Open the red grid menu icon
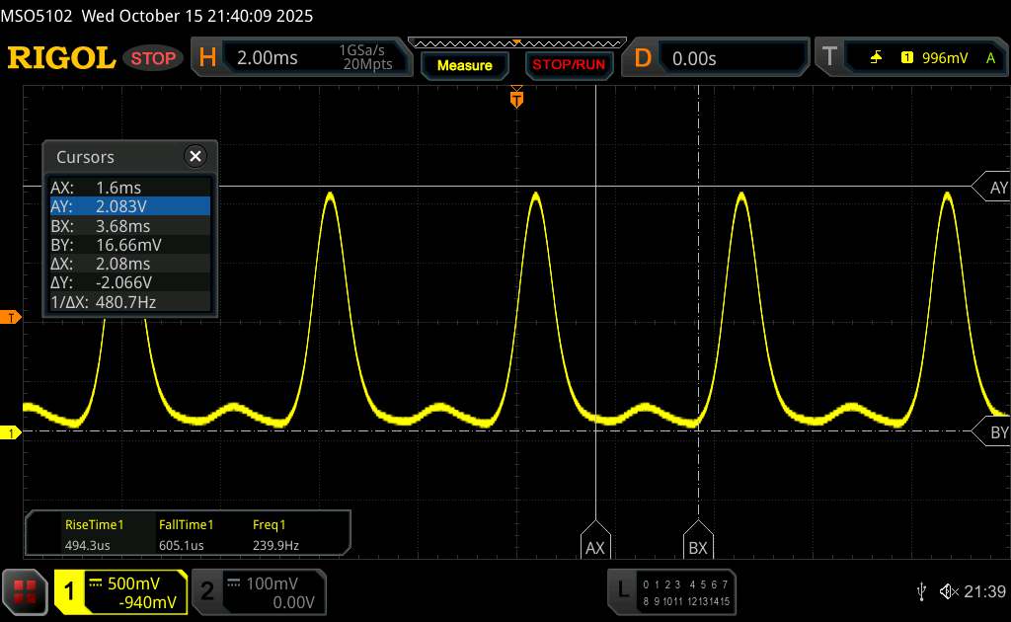The height and width of the screenshot is (622, 1011). 25,590
